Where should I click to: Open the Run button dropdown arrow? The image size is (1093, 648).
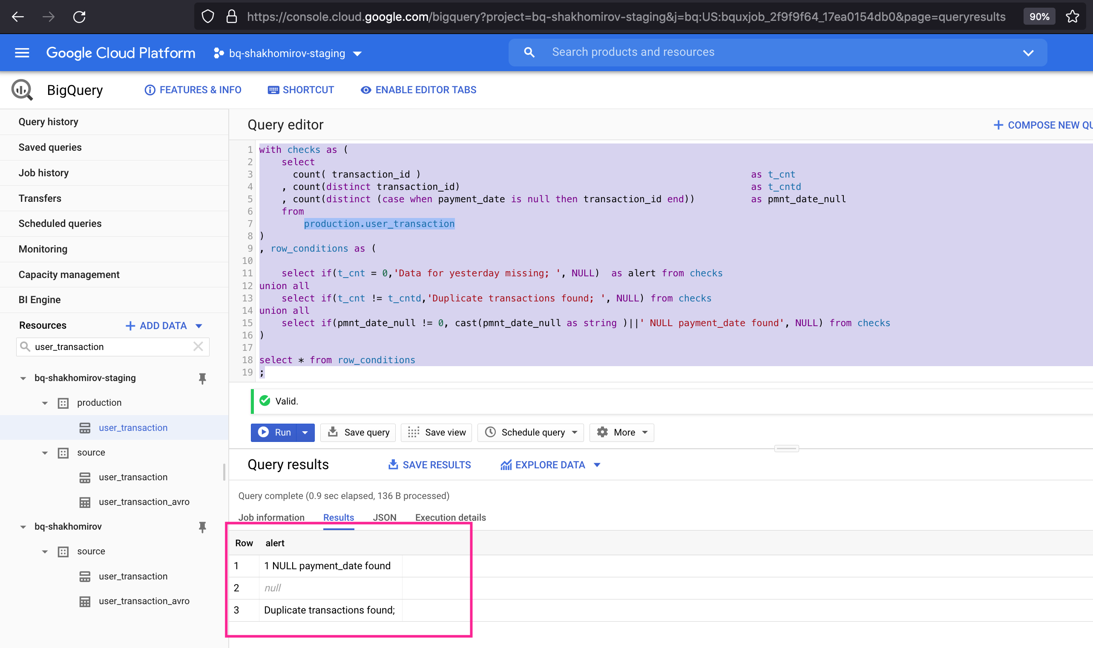[305, 432]
